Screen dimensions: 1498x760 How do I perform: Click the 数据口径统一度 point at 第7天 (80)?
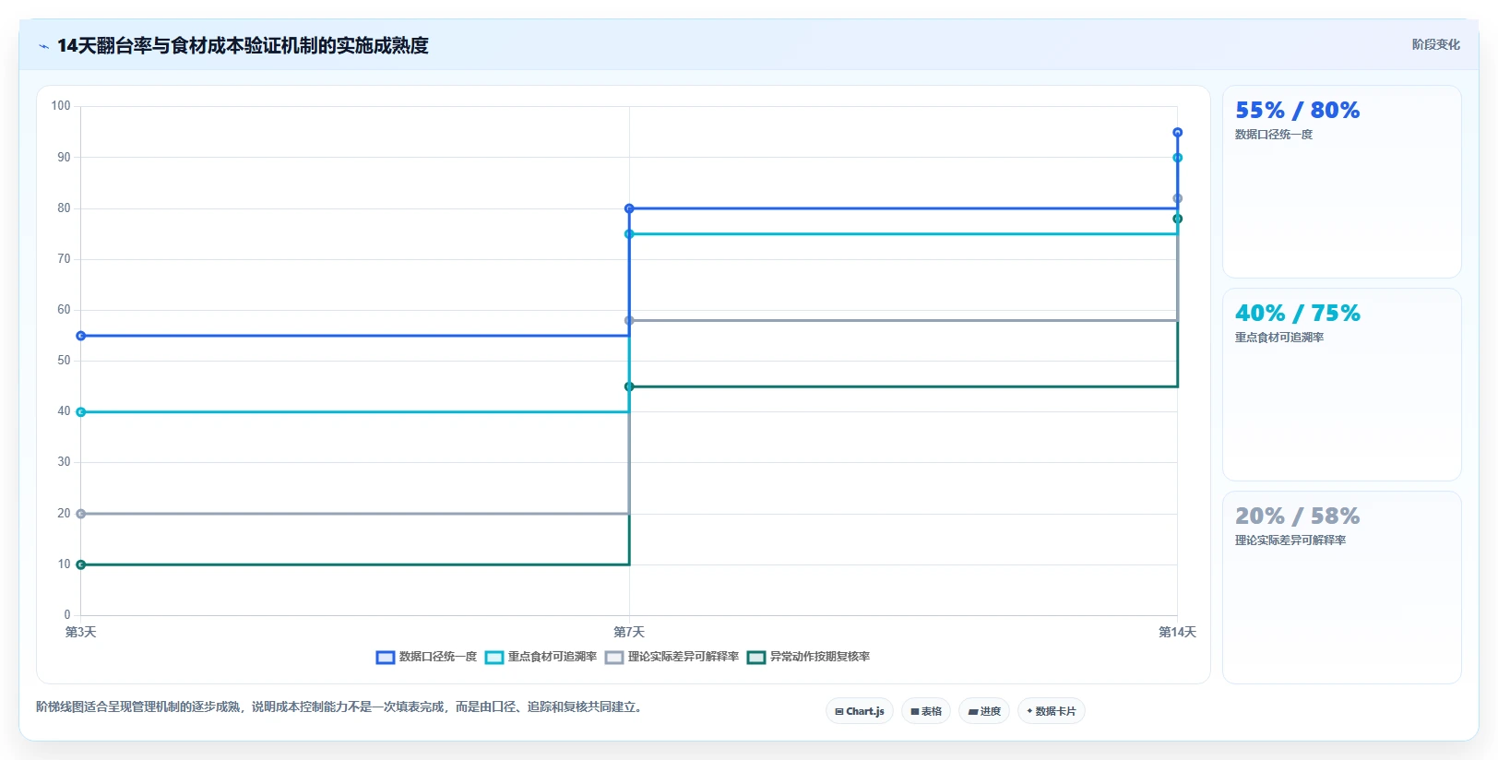point(629,208)
